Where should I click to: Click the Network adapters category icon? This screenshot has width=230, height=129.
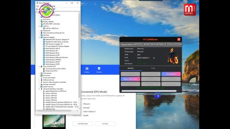click(x=42, y=37)
